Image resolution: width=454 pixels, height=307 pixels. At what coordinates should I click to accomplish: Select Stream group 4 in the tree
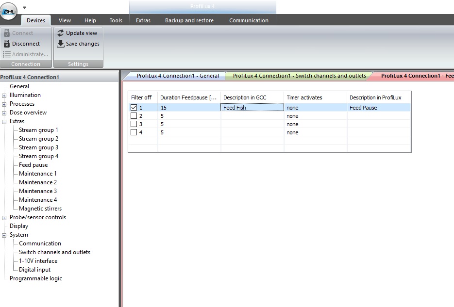[x=38, y=156]
